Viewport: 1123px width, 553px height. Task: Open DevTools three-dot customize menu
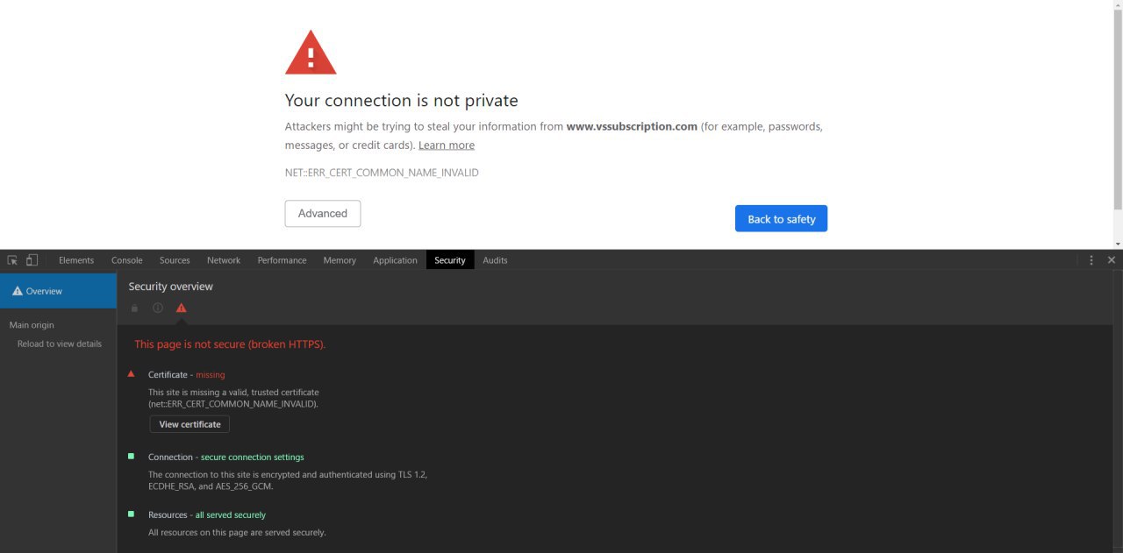pos(1091,260)
